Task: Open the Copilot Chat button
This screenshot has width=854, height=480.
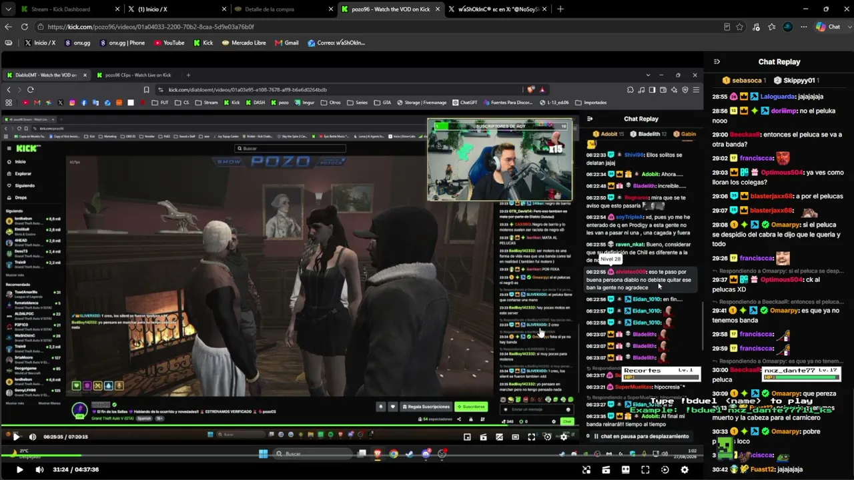Action: pos(828,27)
